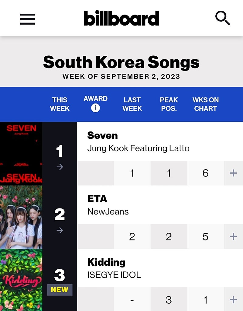Open the ISEGYE IDOL artist link
Screen dimensions: 243x311
[x=114, y=275]
